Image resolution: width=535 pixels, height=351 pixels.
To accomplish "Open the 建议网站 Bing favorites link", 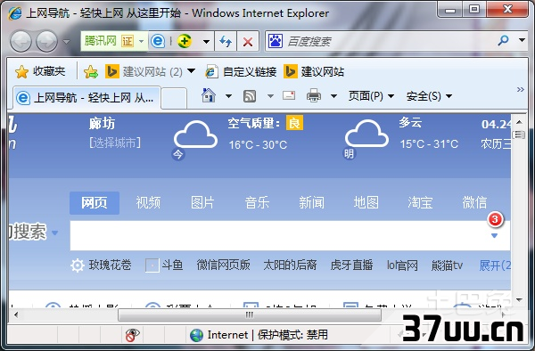I will (x=314, y=72).
